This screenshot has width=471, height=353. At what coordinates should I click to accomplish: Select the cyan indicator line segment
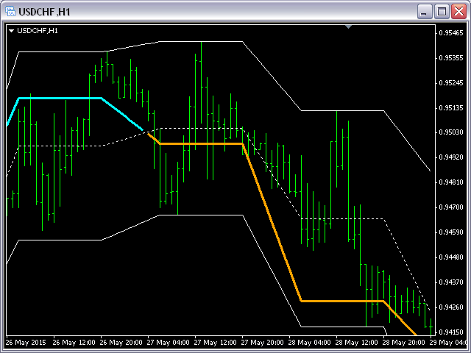tap(59, 98)
